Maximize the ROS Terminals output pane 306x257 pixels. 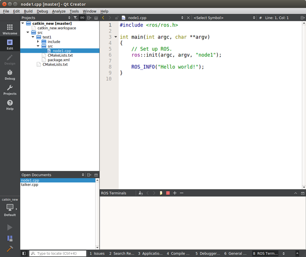coord(296,193)
